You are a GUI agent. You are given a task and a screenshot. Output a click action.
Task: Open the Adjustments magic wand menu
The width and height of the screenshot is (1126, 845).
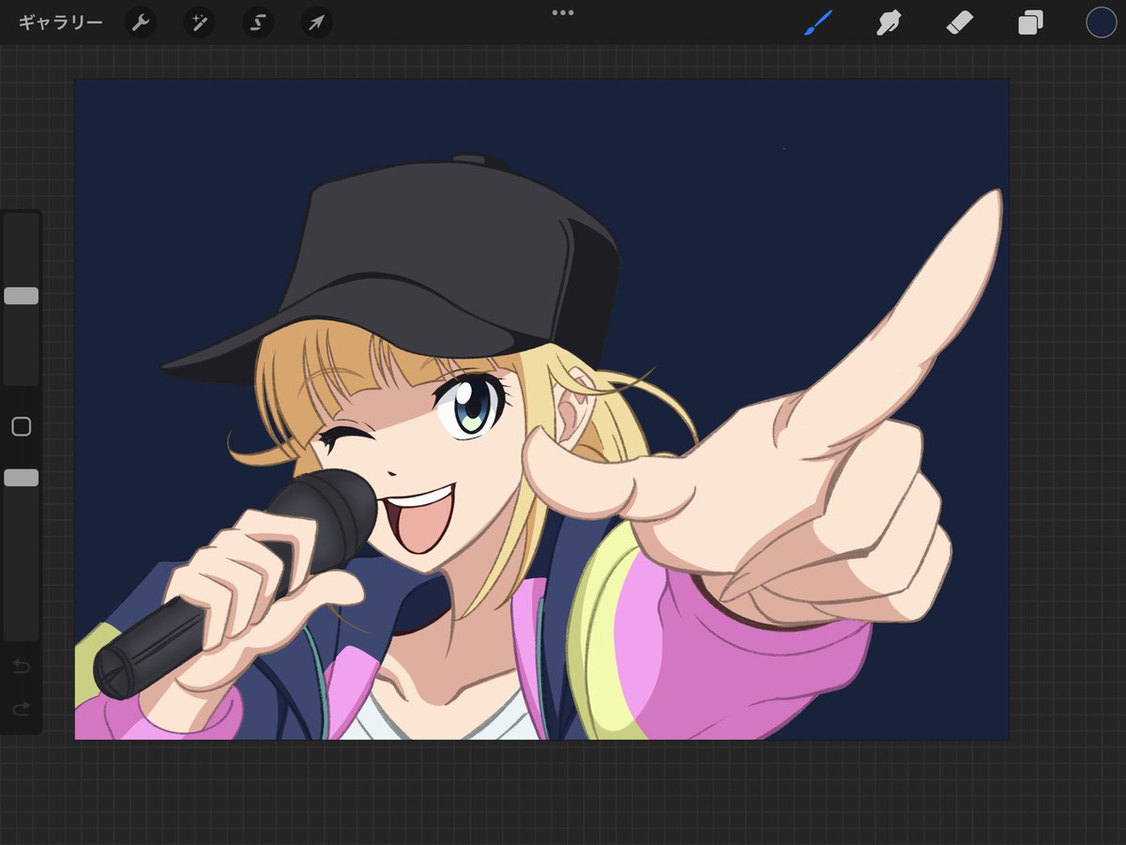pyautogui.click(x=199, y=23)
